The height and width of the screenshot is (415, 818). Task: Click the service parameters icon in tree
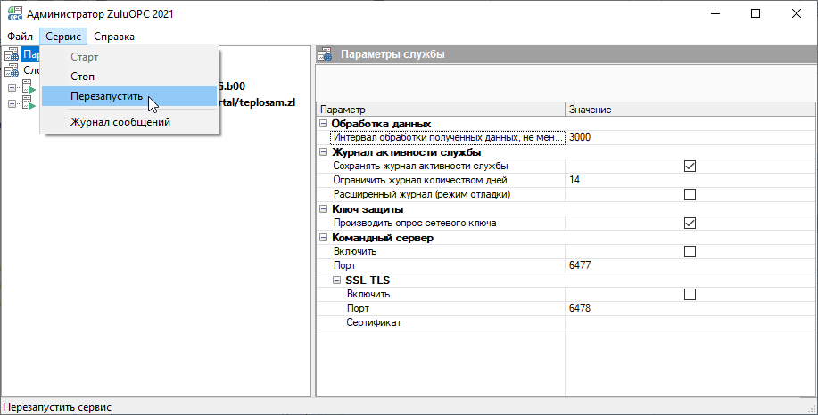(12, 55)
